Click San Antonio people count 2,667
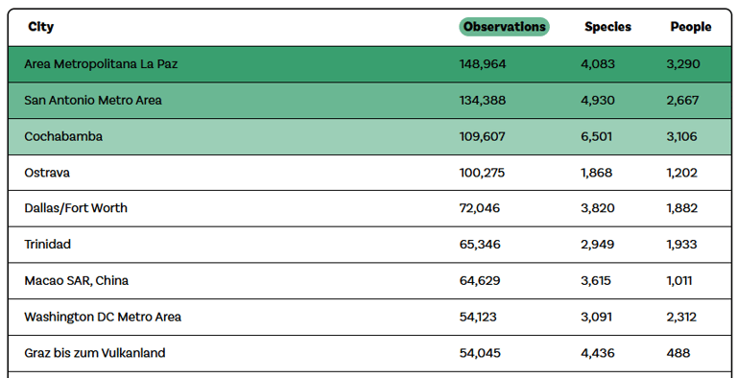The width and height of the screenshot is (737, 378). click(x=682, y=100)
